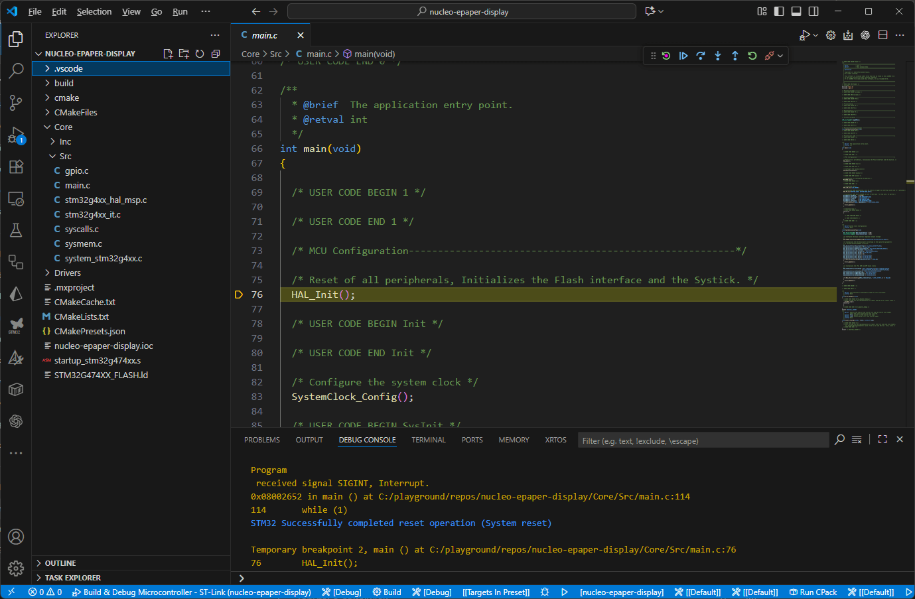Screen dimensions: 915x599
Task: Expand the OUTLINE section
Action: [60, 563]
